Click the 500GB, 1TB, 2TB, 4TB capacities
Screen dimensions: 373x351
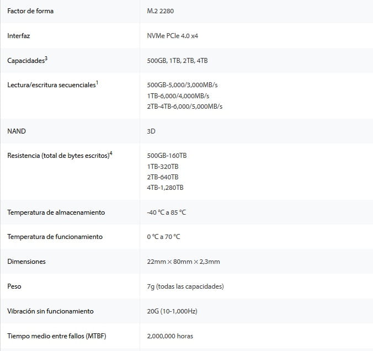[177, 61]
